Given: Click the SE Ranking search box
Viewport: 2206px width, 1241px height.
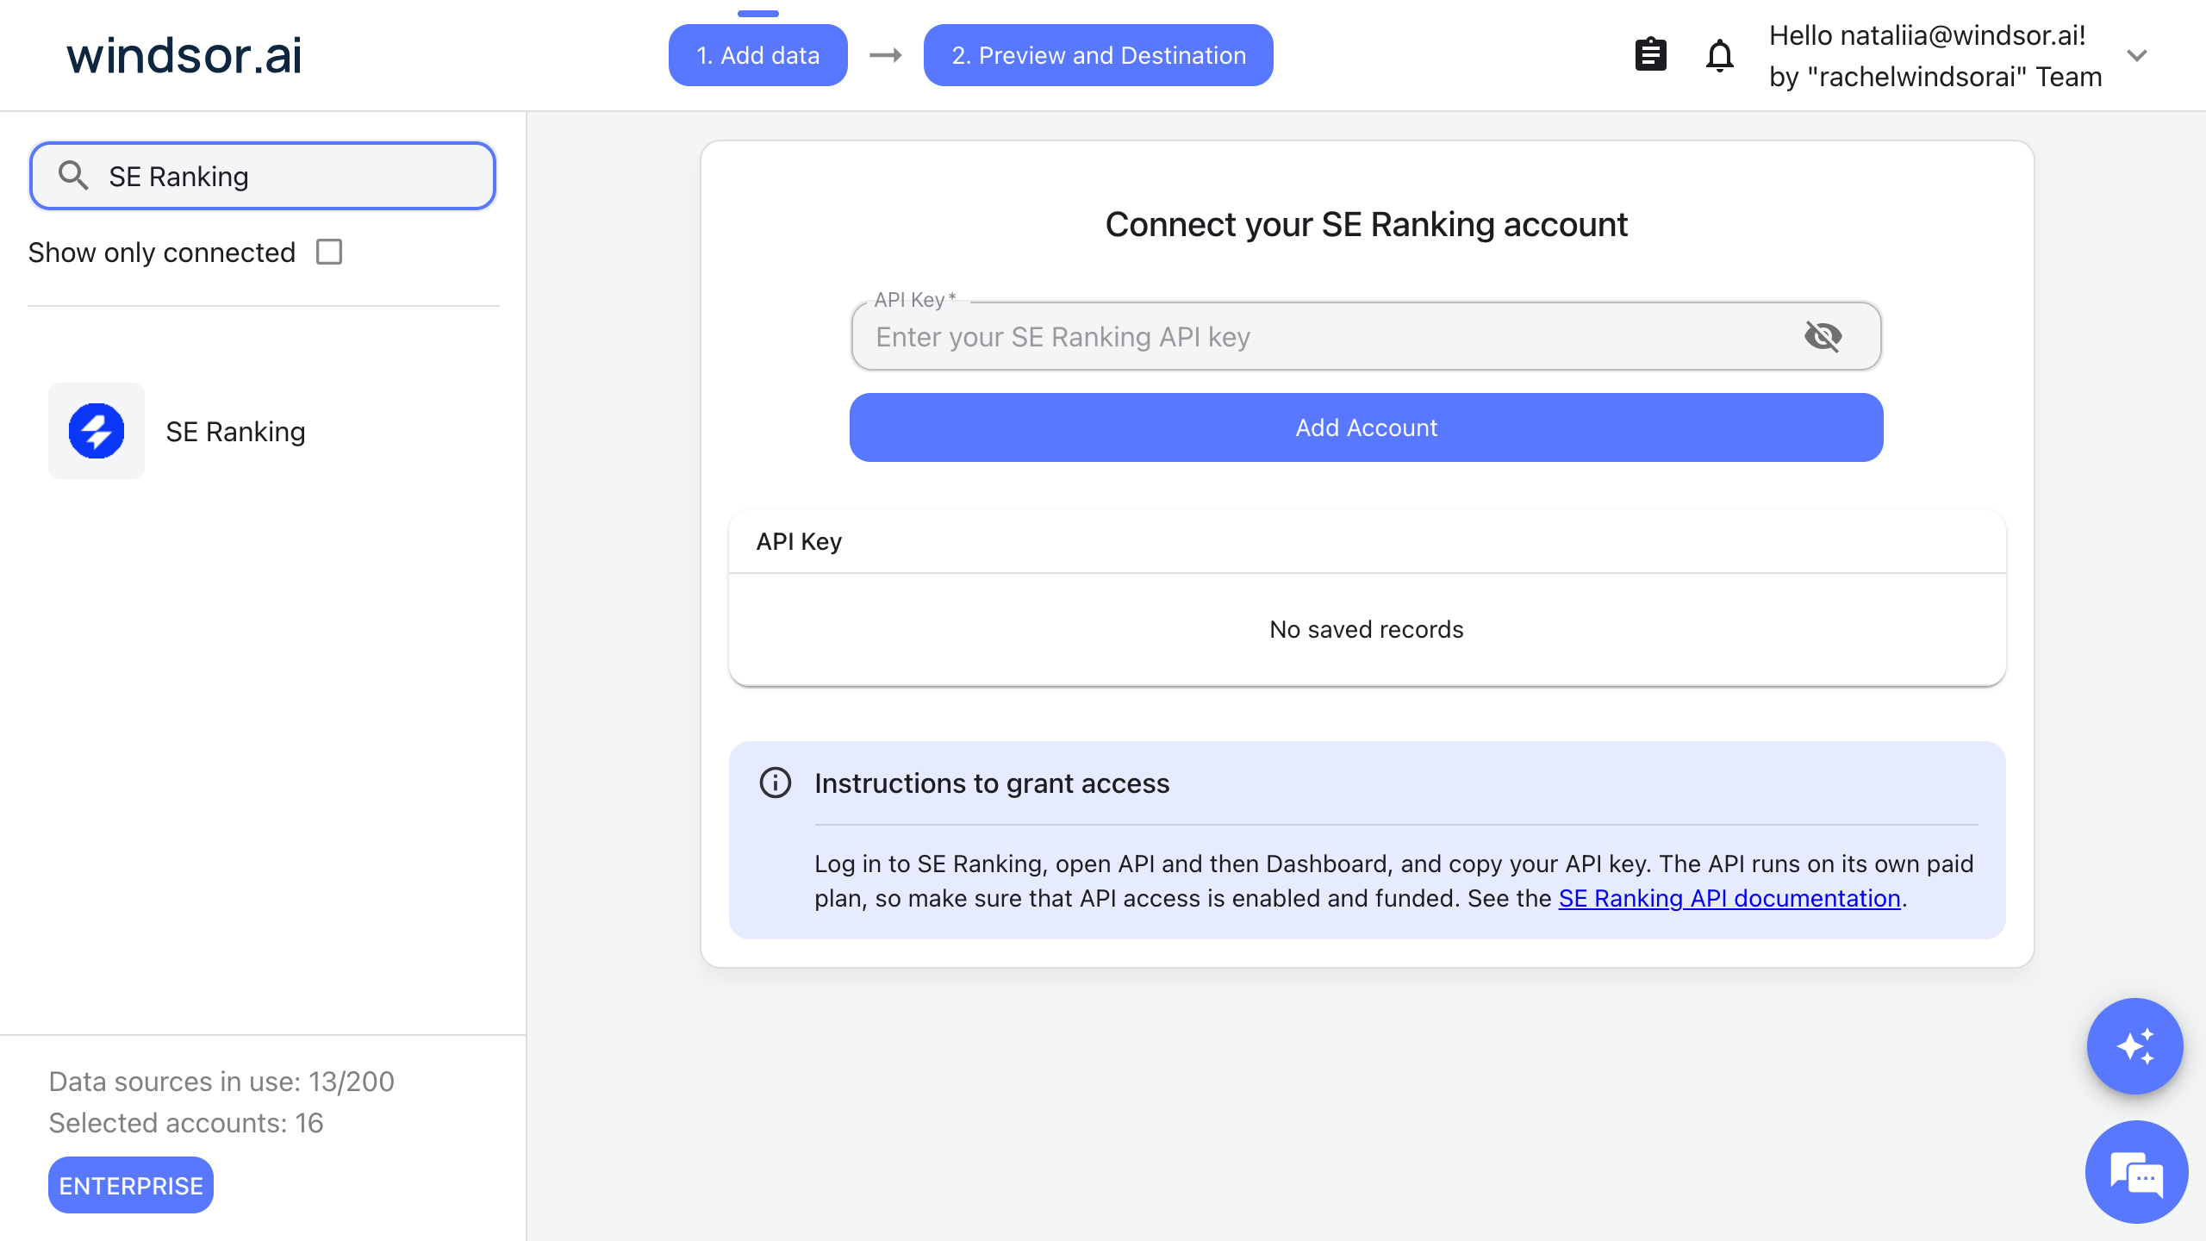Looking at the screenshot, I should [263, 176].
